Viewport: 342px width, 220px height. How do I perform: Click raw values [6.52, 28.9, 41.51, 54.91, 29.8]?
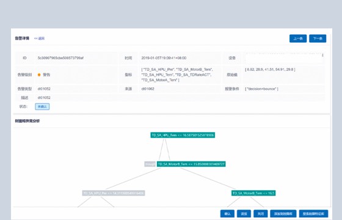[x=270, y=70]
